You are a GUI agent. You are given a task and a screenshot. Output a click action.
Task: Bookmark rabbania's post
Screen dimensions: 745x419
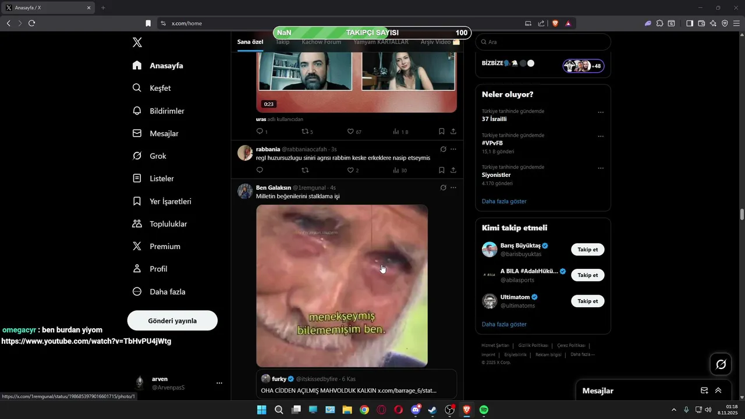click(x=442, y=170)
